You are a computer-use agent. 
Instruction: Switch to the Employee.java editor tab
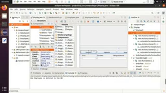pyautogui.click(x=72, y=17)
